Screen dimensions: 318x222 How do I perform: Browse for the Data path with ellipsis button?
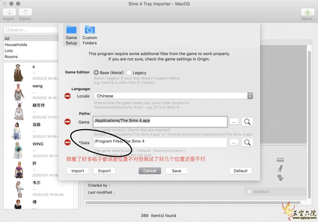coord(234,143)
